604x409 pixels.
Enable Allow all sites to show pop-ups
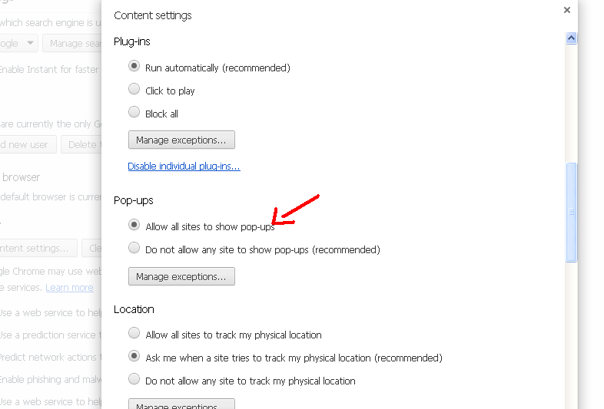pos(134,226)
